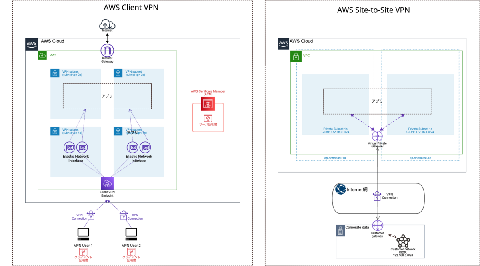The image size is (480, 266).
Task: Click the lock icon of subnet-vpn-2c
Action: click(118, 73)
